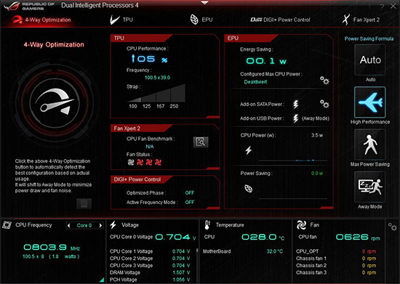
Task: Select Max Power Saving walking-man mode
Action: pos(369,145)
